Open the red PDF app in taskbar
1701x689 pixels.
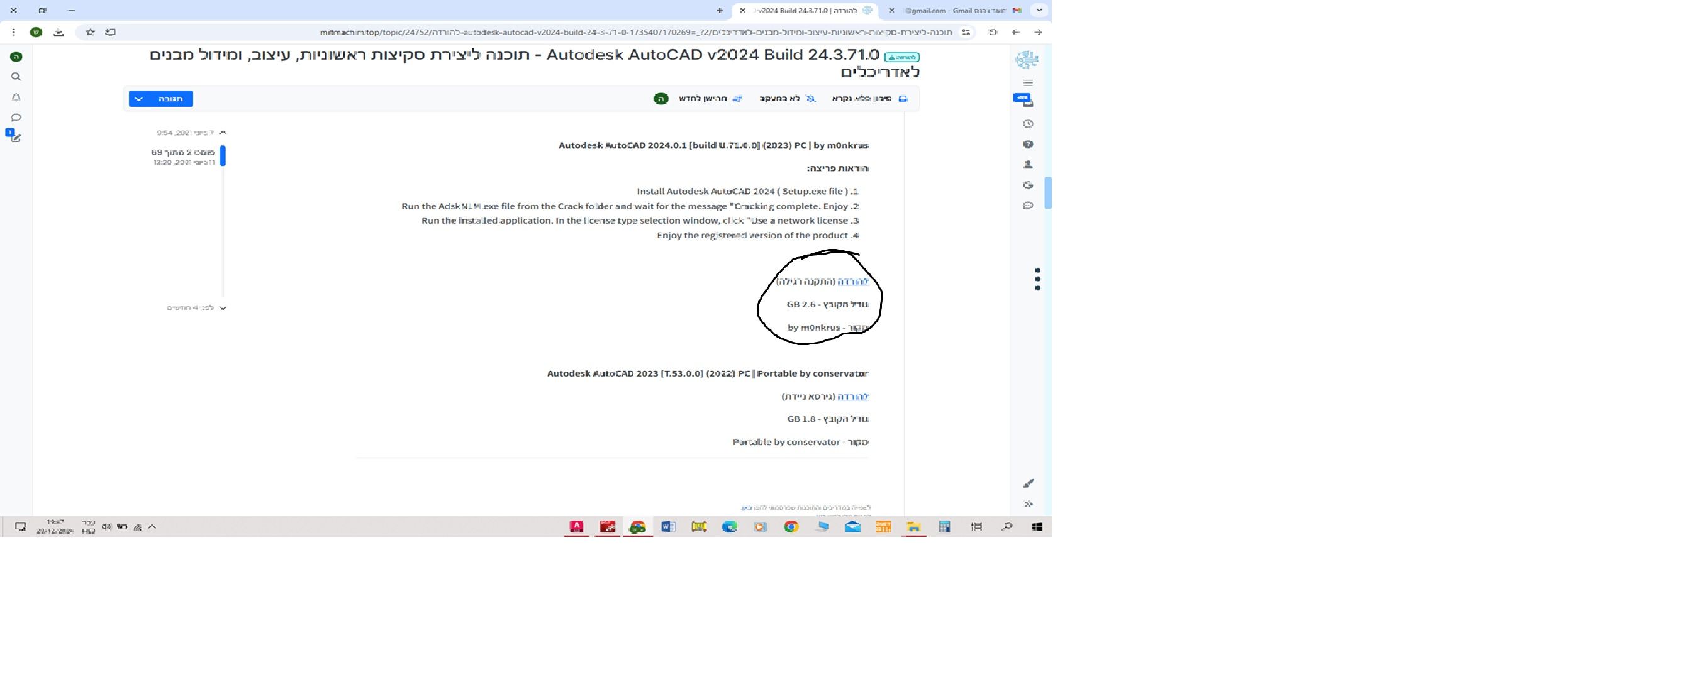tap(607, 527)
